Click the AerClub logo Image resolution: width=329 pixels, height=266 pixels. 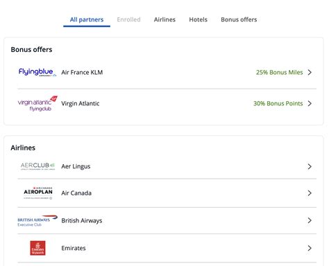tap(37, 166)
